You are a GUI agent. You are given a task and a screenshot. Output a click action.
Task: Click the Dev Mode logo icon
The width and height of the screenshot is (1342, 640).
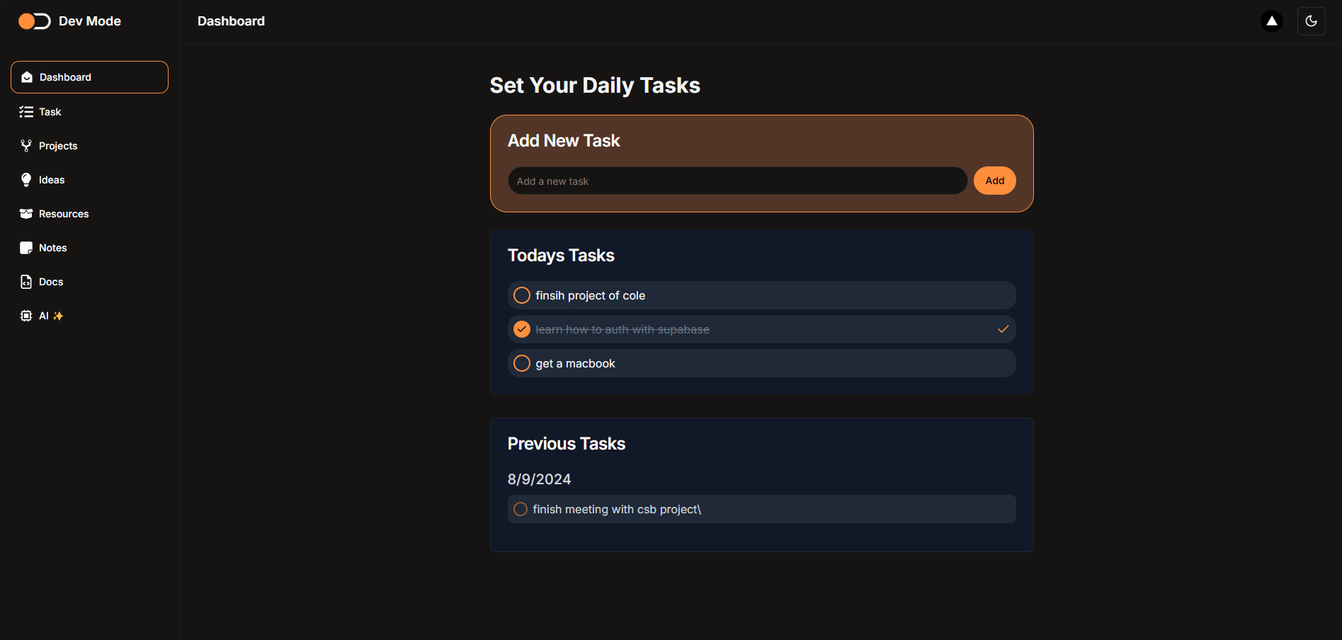34,21
